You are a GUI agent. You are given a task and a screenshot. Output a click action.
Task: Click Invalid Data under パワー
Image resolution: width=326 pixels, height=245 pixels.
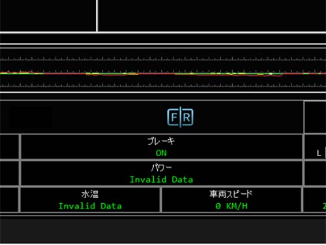(x=161, y=180)
